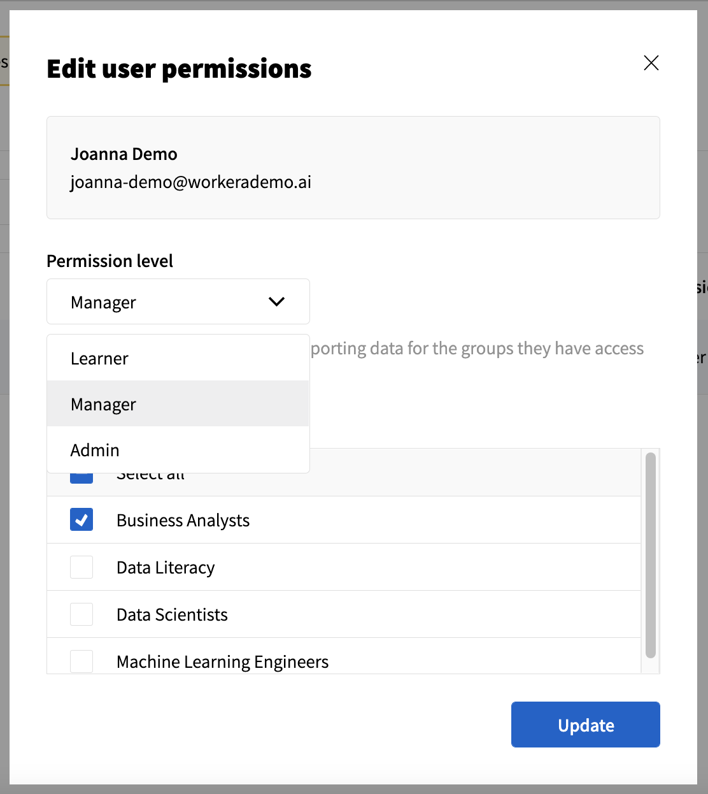
Task: Click the user info card for Joanna Demo
Action: pyautogui.click(x=353, y=168)
